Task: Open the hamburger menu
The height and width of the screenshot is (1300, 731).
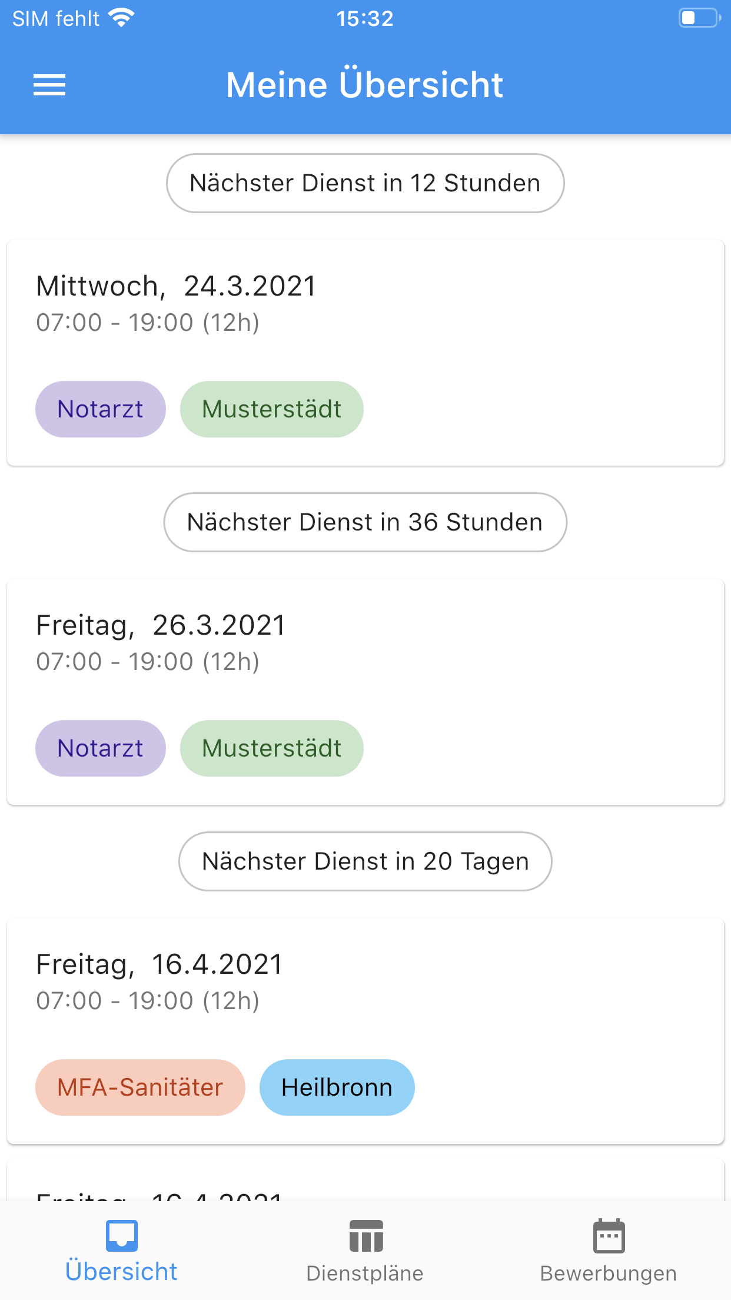Action: pyautogui.click(x=49, y=85)
